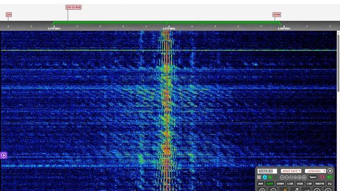This screenshot has width=340, height=191.
Task: Click the CW station label marker above the scale
Action: pyautogui.click(x=8, y=14)
